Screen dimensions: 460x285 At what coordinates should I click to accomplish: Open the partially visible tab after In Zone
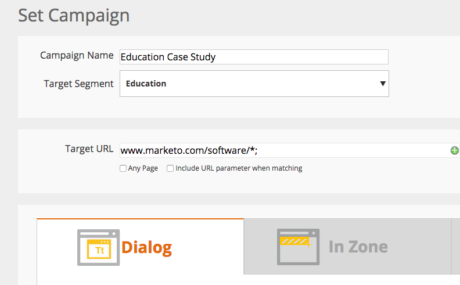coord(455,247)
